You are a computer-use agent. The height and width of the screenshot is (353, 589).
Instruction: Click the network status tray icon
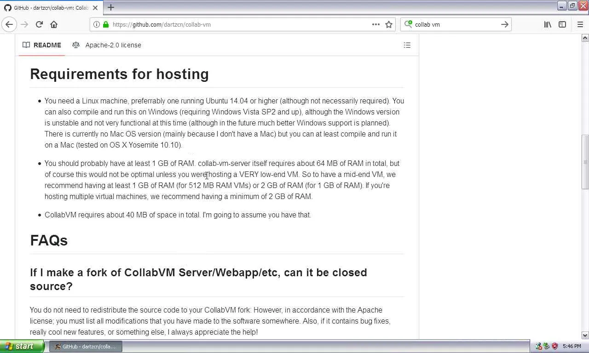[x=539, y=346]
